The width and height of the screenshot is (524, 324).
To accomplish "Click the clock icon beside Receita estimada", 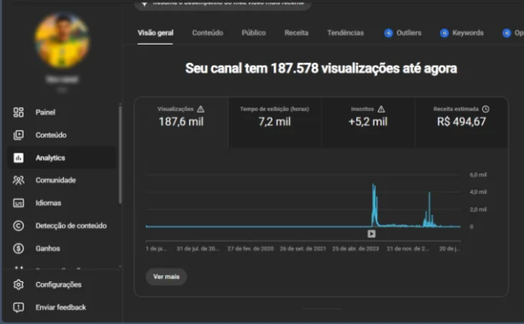I will (486, 109).
